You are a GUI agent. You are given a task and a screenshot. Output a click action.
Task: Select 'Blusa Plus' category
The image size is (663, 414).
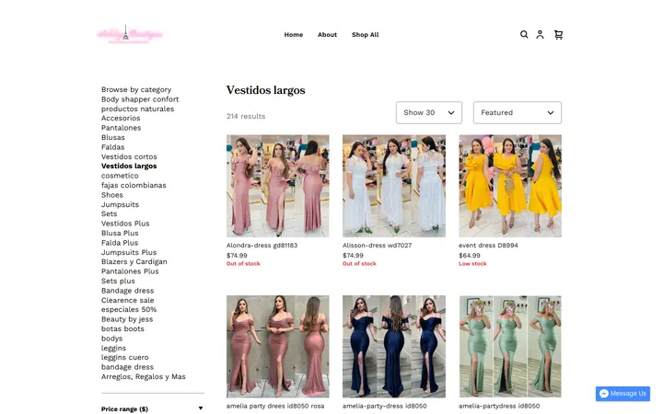[x=120, y=233]
